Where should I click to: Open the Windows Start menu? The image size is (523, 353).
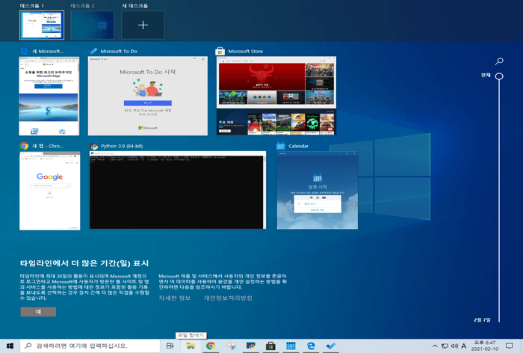pyautogui.click(x=10, y=346)
